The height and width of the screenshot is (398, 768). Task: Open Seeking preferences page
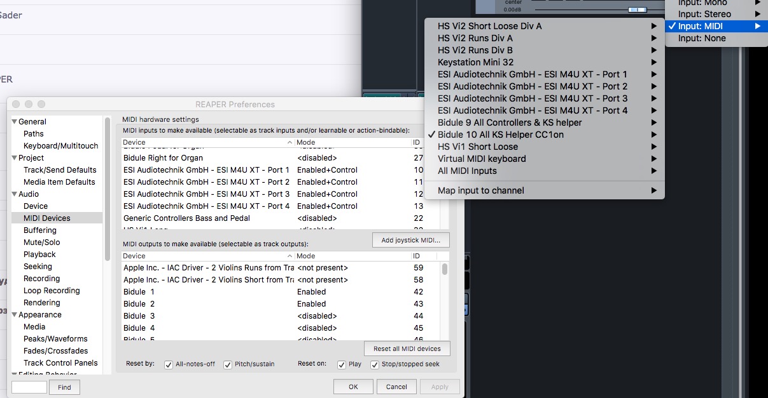(38, 267)
